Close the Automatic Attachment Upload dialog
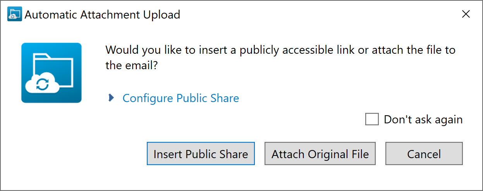Screen dimensions: 483x191 (466, 14)
